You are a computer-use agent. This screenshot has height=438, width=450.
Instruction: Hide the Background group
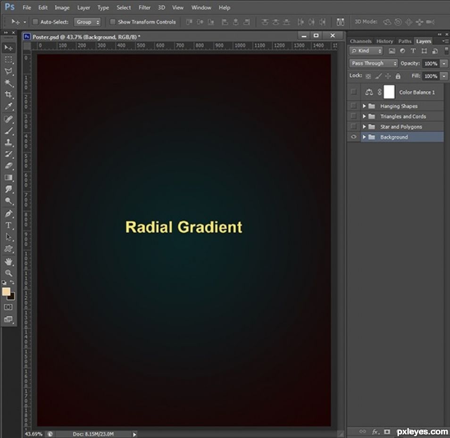(x=354, y=137)
